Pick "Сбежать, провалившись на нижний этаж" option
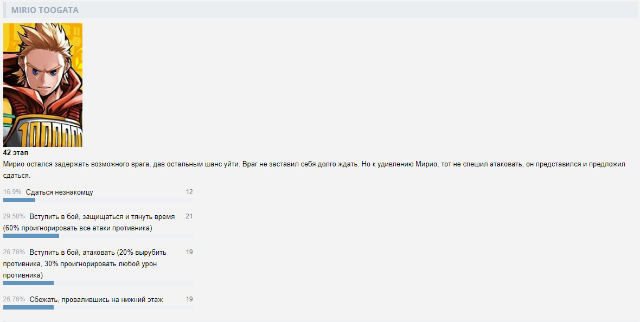The height and width of the screenshot is (322, 640). tap(96, 300)
